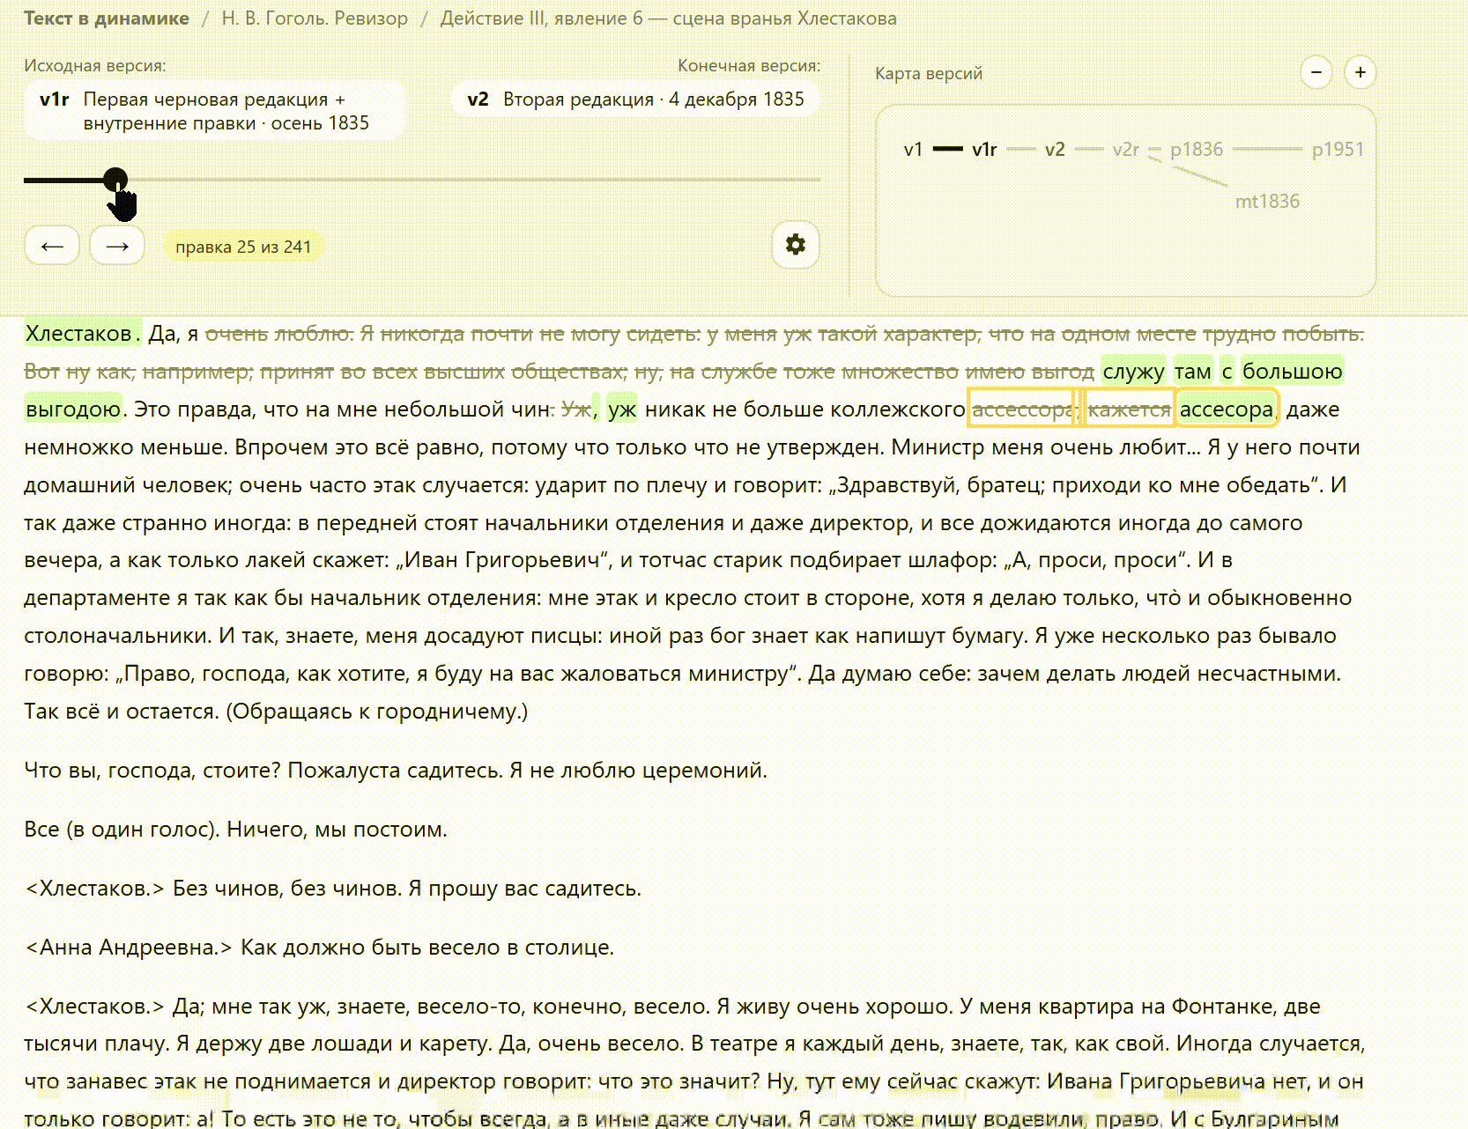
Task: Click the stage direction «(Обращаясь к городничему.)»
Action: (x=377, y=712)
